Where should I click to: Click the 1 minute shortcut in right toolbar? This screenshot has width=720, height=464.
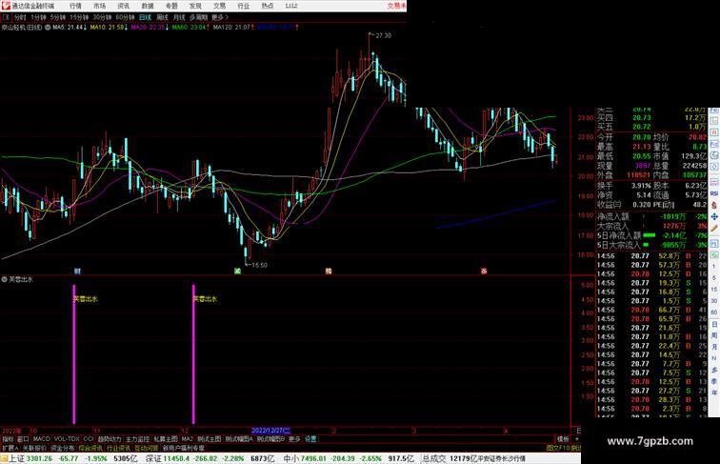(714, 267)
